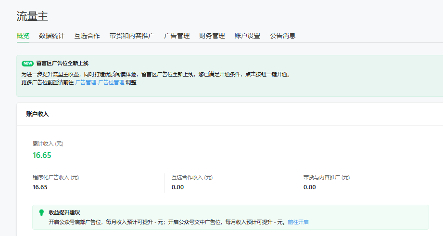Select the 带货和内容推广 tab
The height and width of the screenshot is (236, 443).
click(132, 36)
